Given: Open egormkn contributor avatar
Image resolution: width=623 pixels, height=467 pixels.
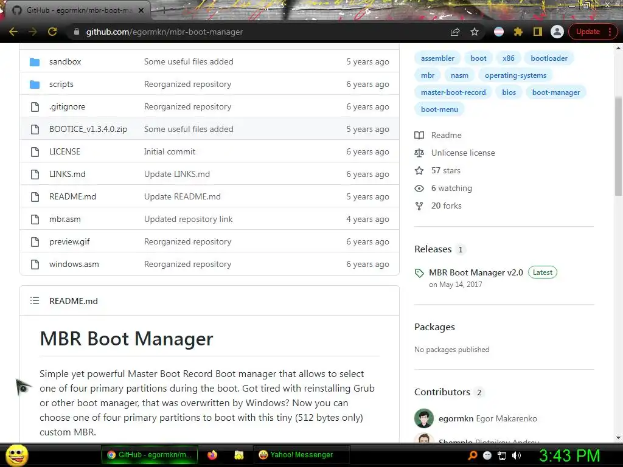Looking at the screenshot, I should (x=424, y=418).
